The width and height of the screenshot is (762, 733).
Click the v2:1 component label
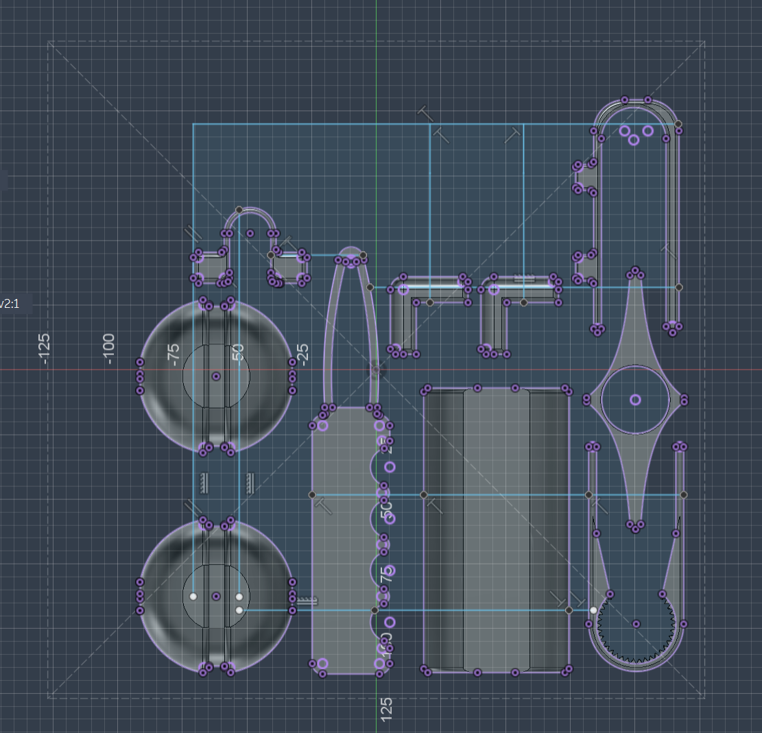pos(10,304)
